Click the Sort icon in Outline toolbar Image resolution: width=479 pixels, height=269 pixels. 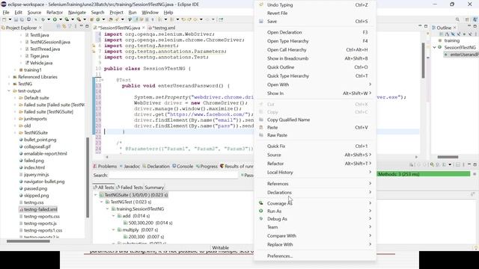[448, 34]
